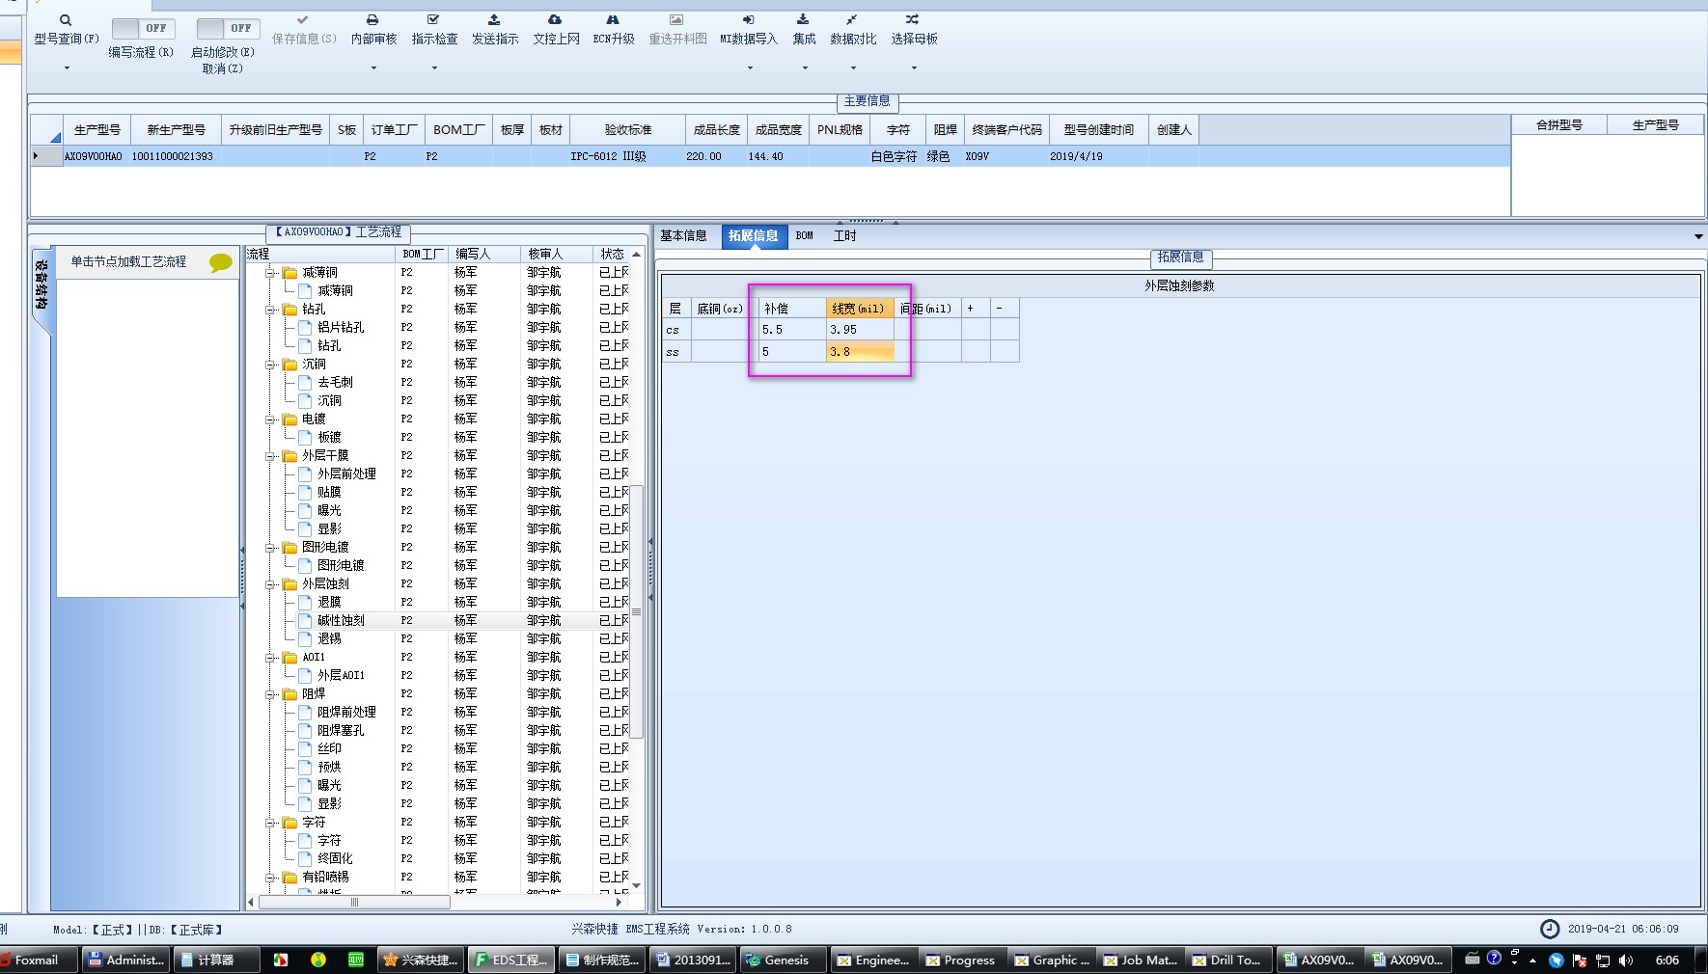This screenshot has width=1708, height=974.
Task: Switch to the 拓展信息 tab
Action: (x=753, y=235)
